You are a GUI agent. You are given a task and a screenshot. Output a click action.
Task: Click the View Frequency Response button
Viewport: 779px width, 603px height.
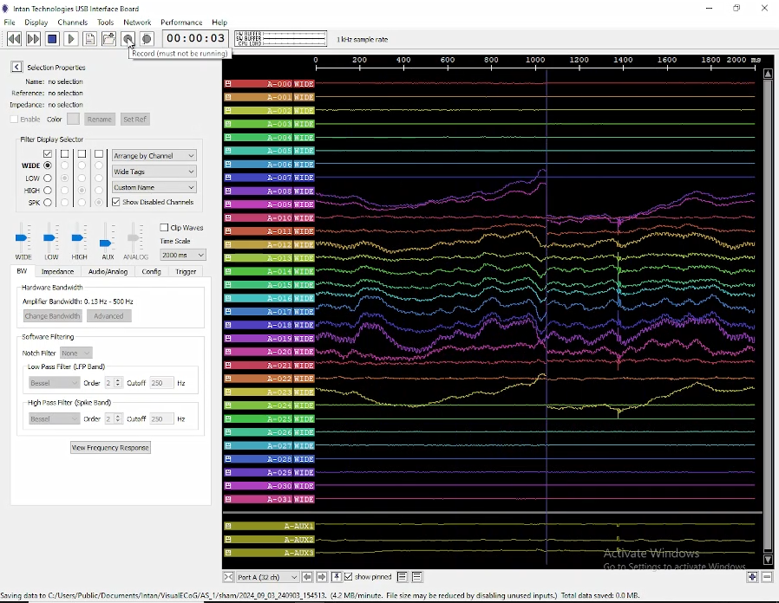click(110, 447)
